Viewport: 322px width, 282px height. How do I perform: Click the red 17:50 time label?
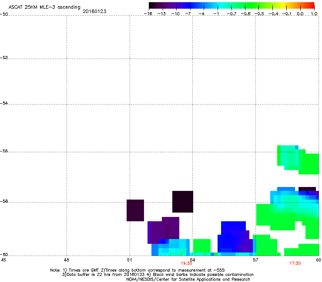pos(295,263)
